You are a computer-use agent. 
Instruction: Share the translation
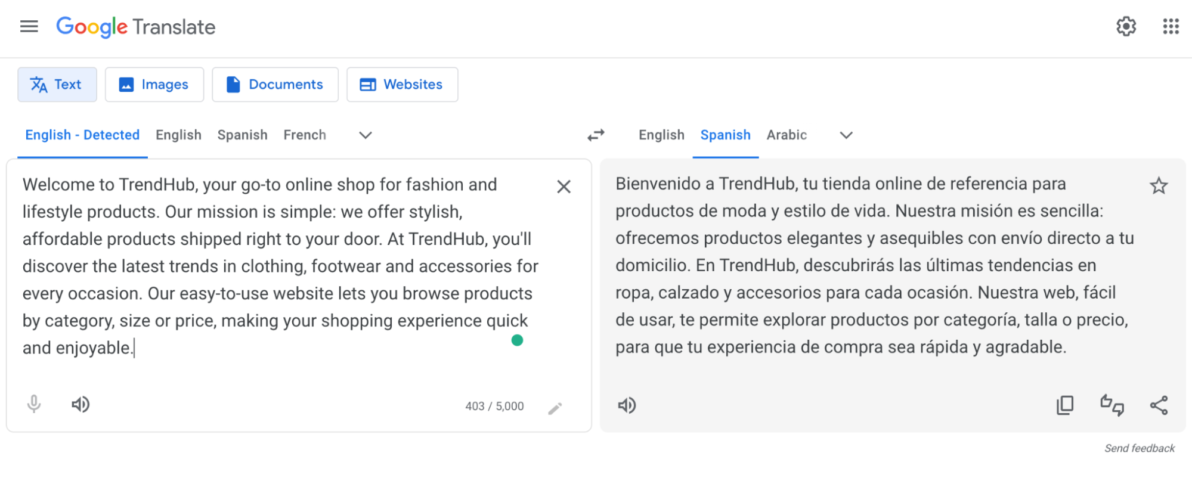click(1159, 405)
